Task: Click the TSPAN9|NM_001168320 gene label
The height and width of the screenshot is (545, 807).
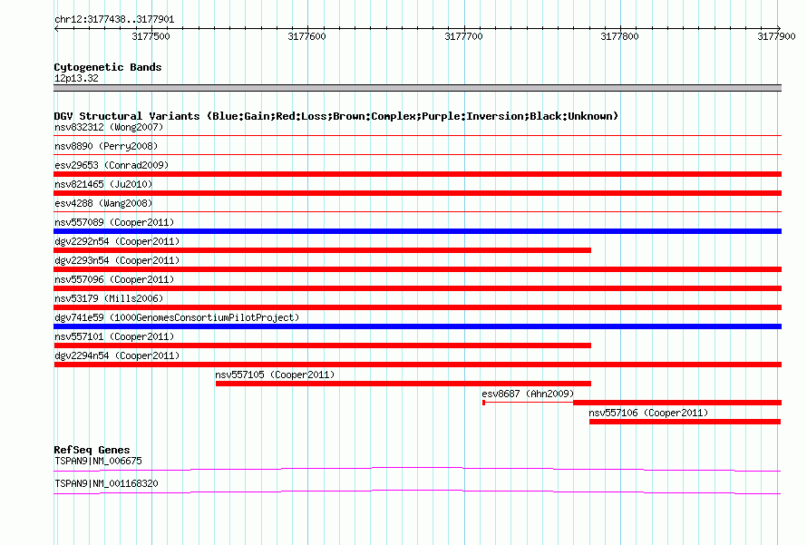Action: (x=106, y=483)
